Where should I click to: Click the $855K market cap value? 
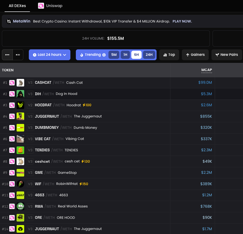coord(206,116)
